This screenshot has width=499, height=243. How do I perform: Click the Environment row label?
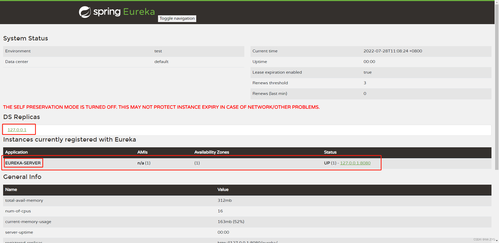coord(18,51)
